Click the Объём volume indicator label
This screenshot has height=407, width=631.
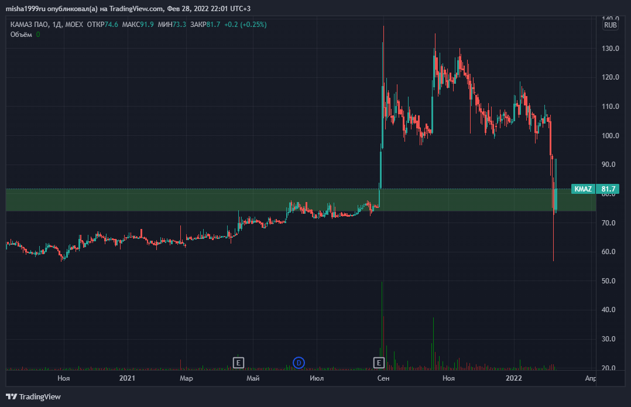tap(21, 35)
